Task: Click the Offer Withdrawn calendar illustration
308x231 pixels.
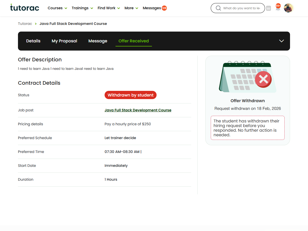Action: pyautogui.click(x=248, y=77)
